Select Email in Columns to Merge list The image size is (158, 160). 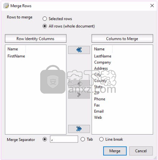99,111
